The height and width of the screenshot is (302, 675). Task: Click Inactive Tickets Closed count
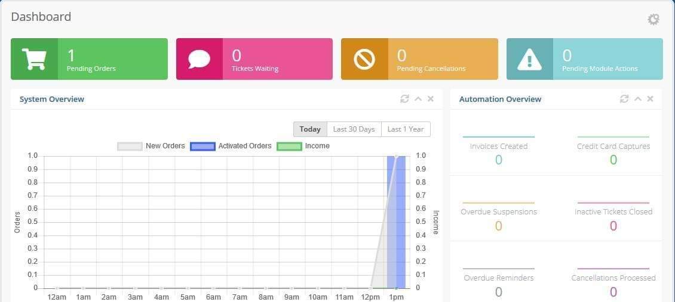613,226
